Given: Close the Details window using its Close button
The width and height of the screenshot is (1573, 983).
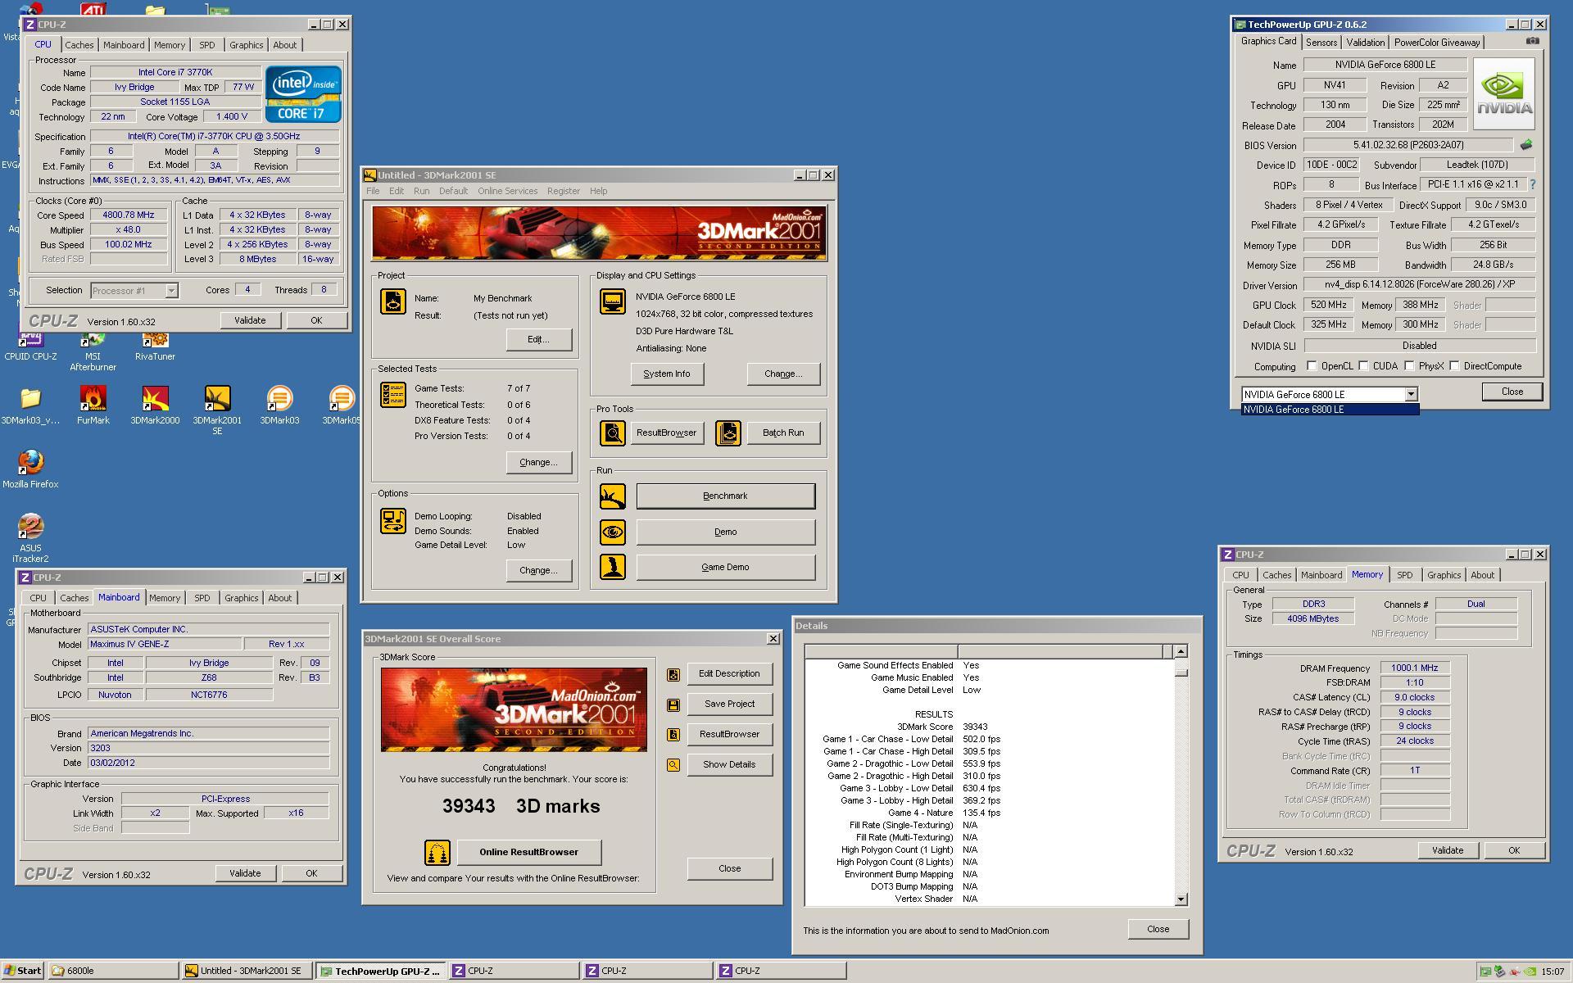Looking at the screenshot, I should [x=1158, y=929].
